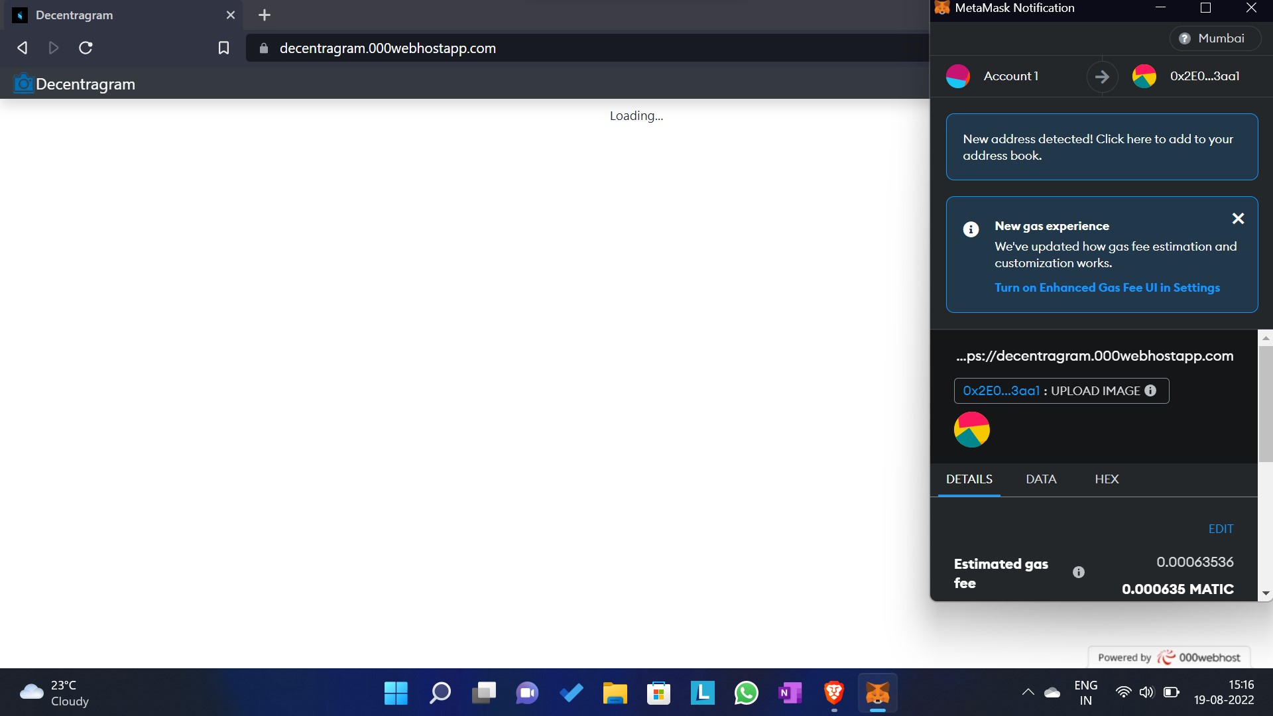Click the gas fee info icon
This screenshot has width=1273, height=716.
[x=1078, y=572]
